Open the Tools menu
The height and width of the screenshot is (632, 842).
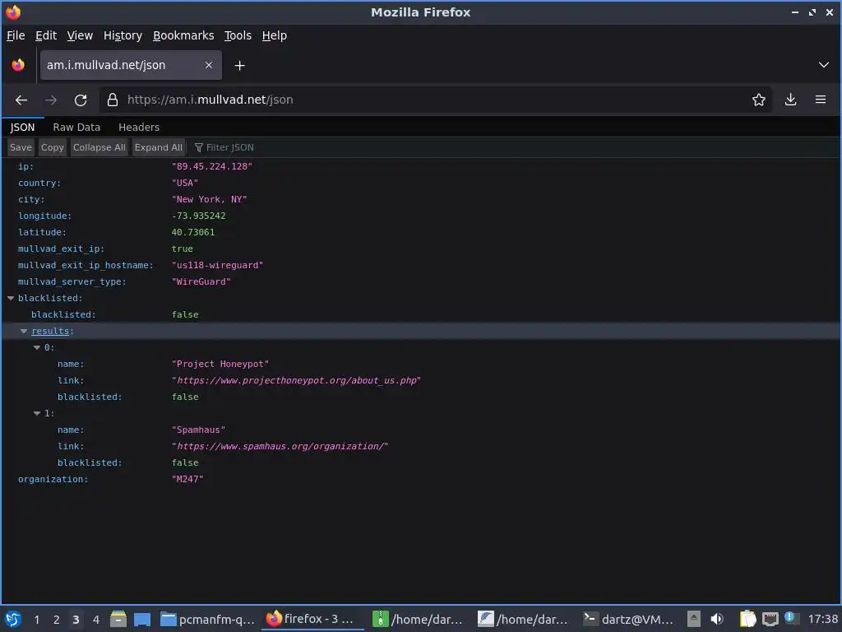click(x=238, y=35)
